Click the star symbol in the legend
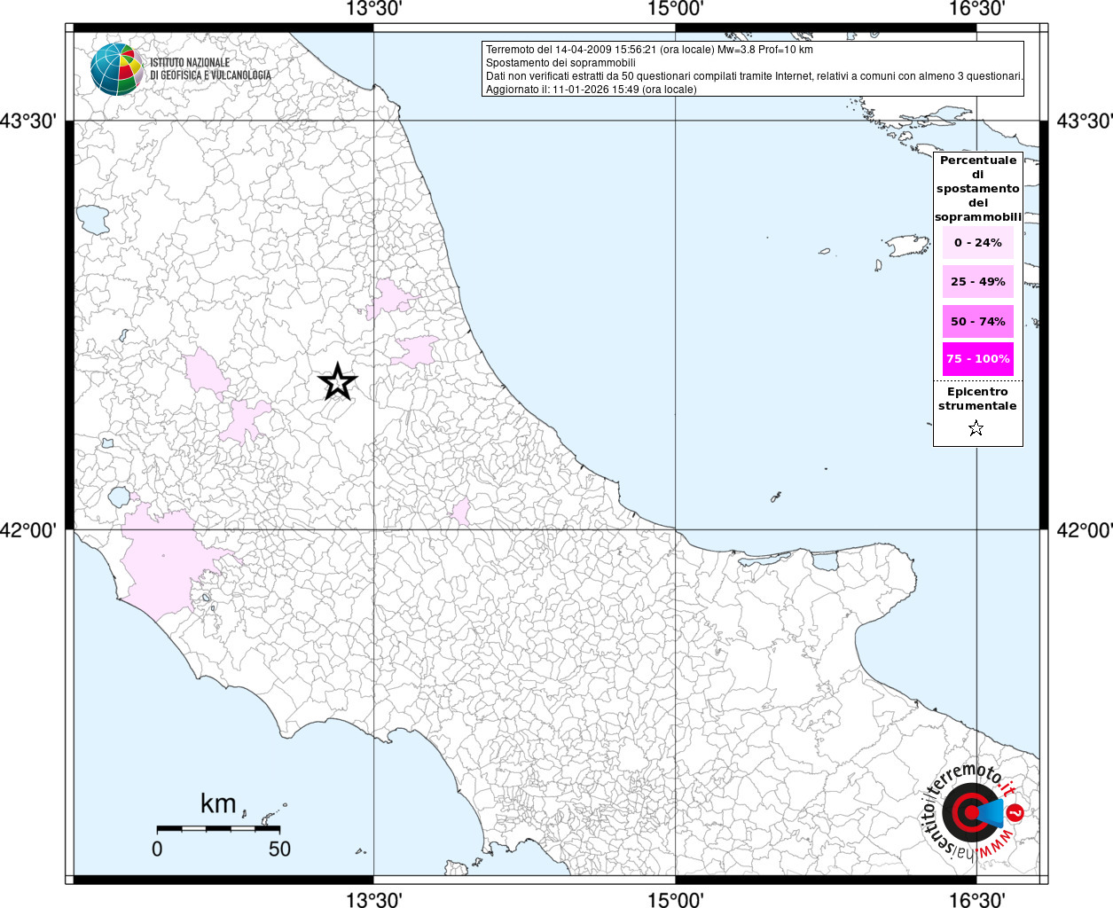1113x908 pixels. pos(976,429)
